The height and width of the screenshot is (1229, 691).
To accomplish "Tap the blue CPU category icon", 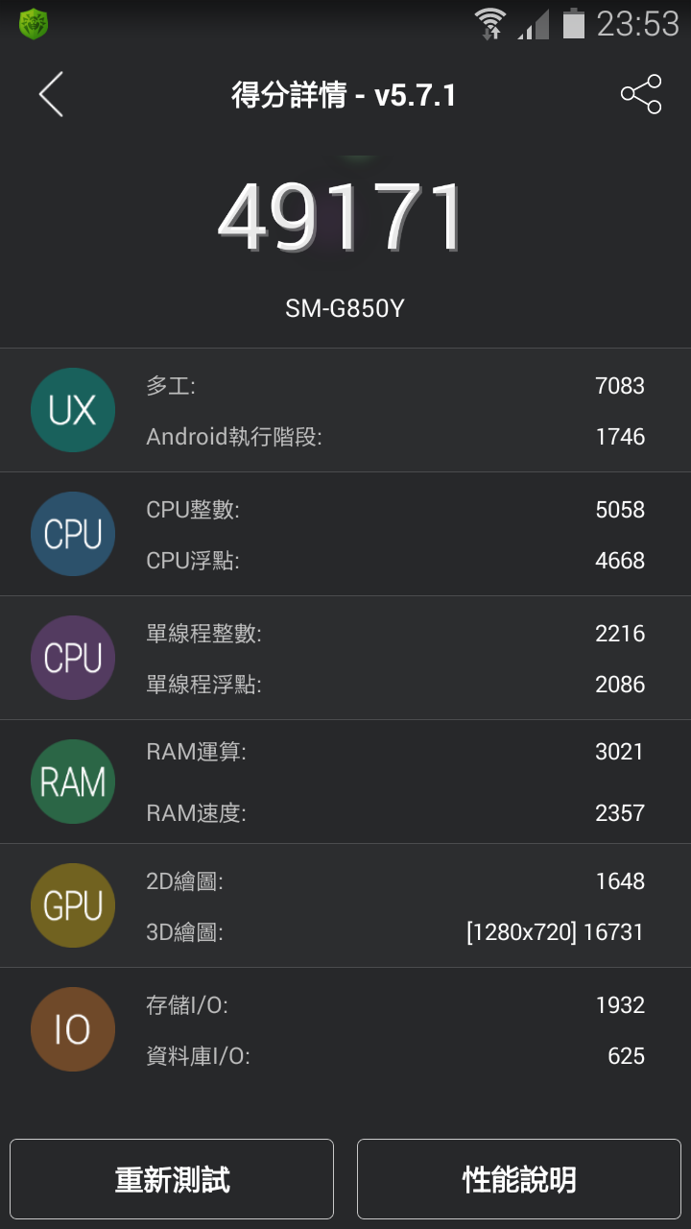I will coord(73,534).
